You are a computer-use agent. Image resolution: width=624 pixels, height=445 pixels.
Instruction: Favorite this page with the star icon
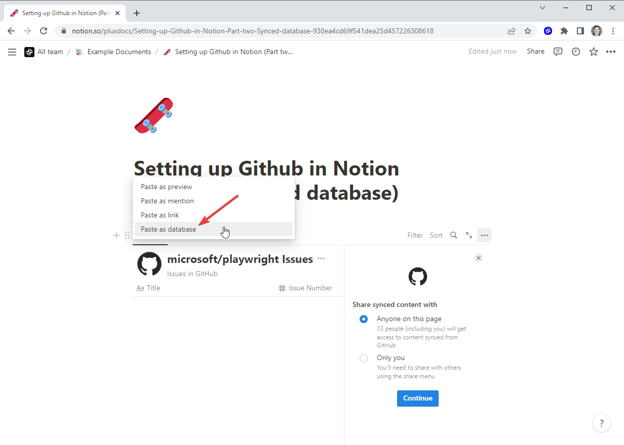594,52
